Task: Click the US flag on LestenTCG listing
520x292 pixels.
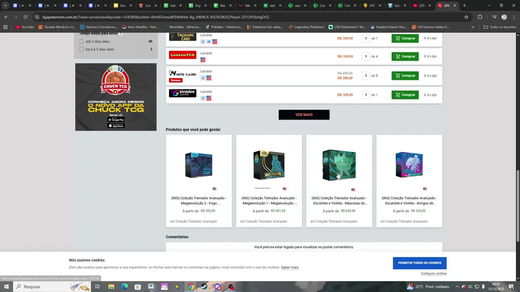Action: [x=203, y=60]
